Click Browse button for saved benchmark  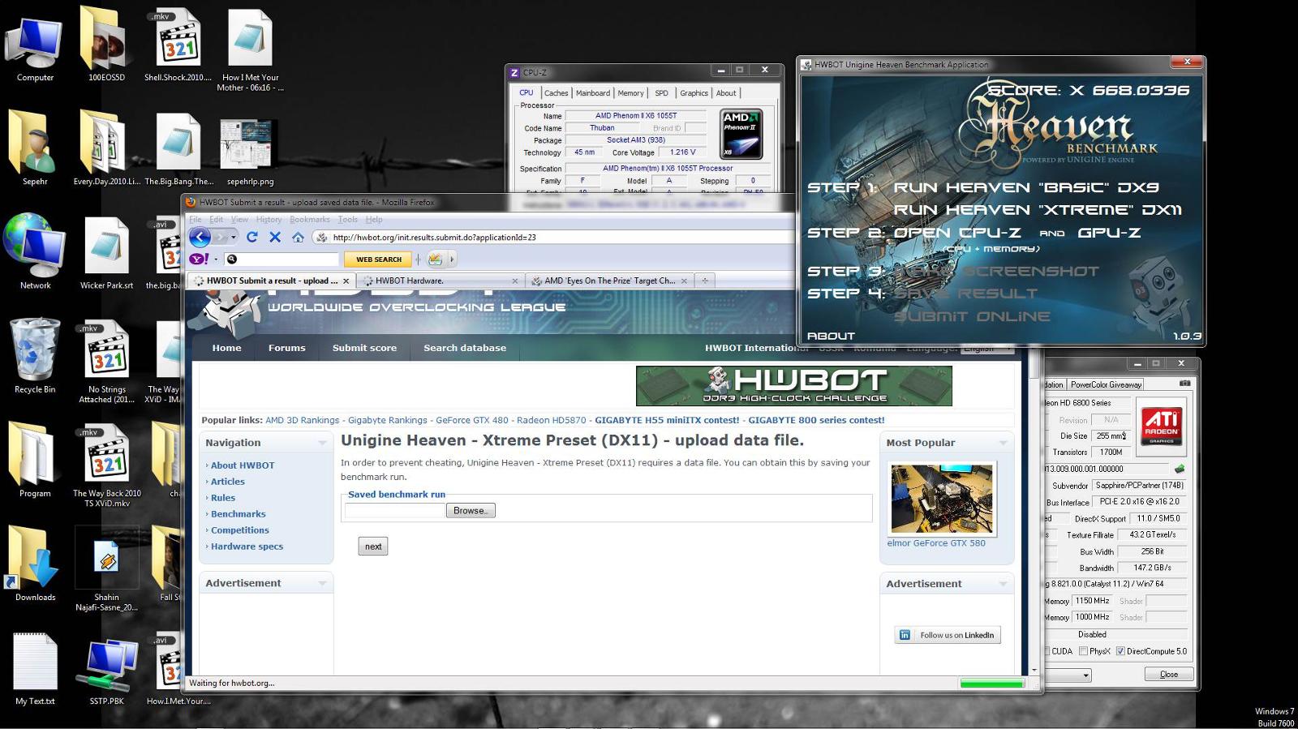tap(471, 511)
